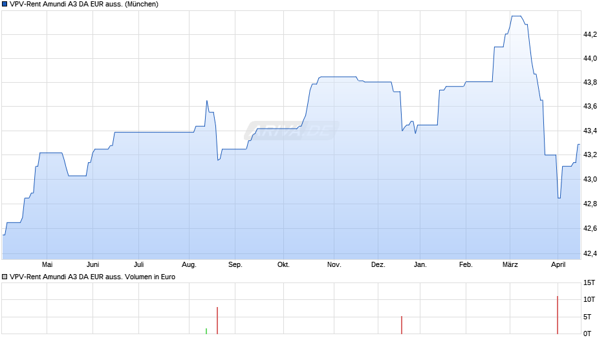The width and height of the screenshot is (608, 340).
Task: Click the 5T volume axis label
Action: pyautogui.click(x=587, y=317)
